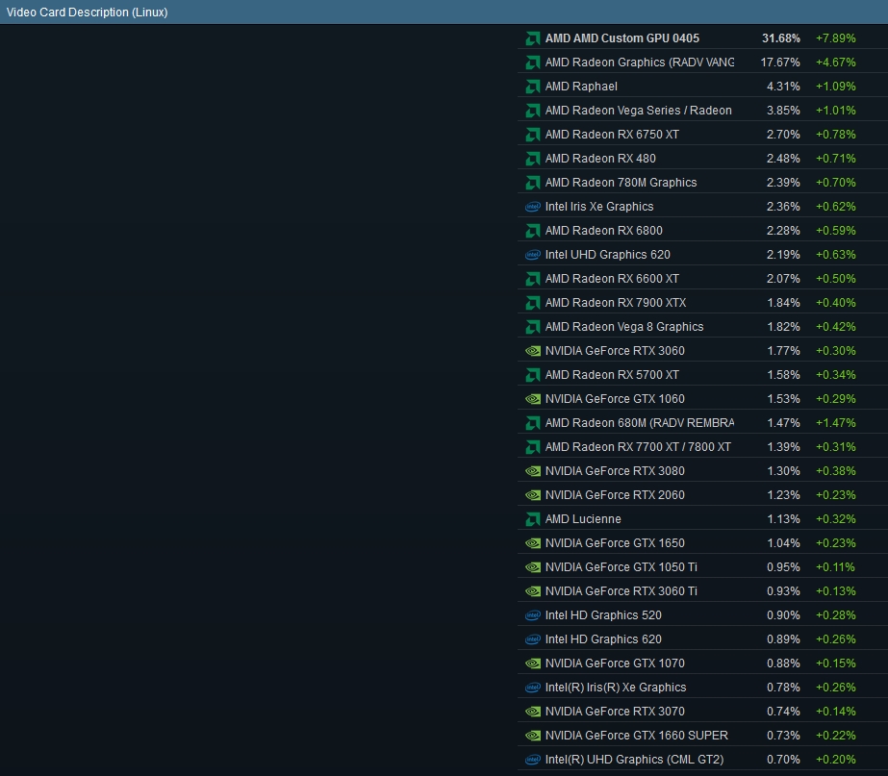The height and width of the screenshot is (776, 888).
Task: Click AMD logo beside Radeon RX 5700 XT
Action: click(532, 375)
